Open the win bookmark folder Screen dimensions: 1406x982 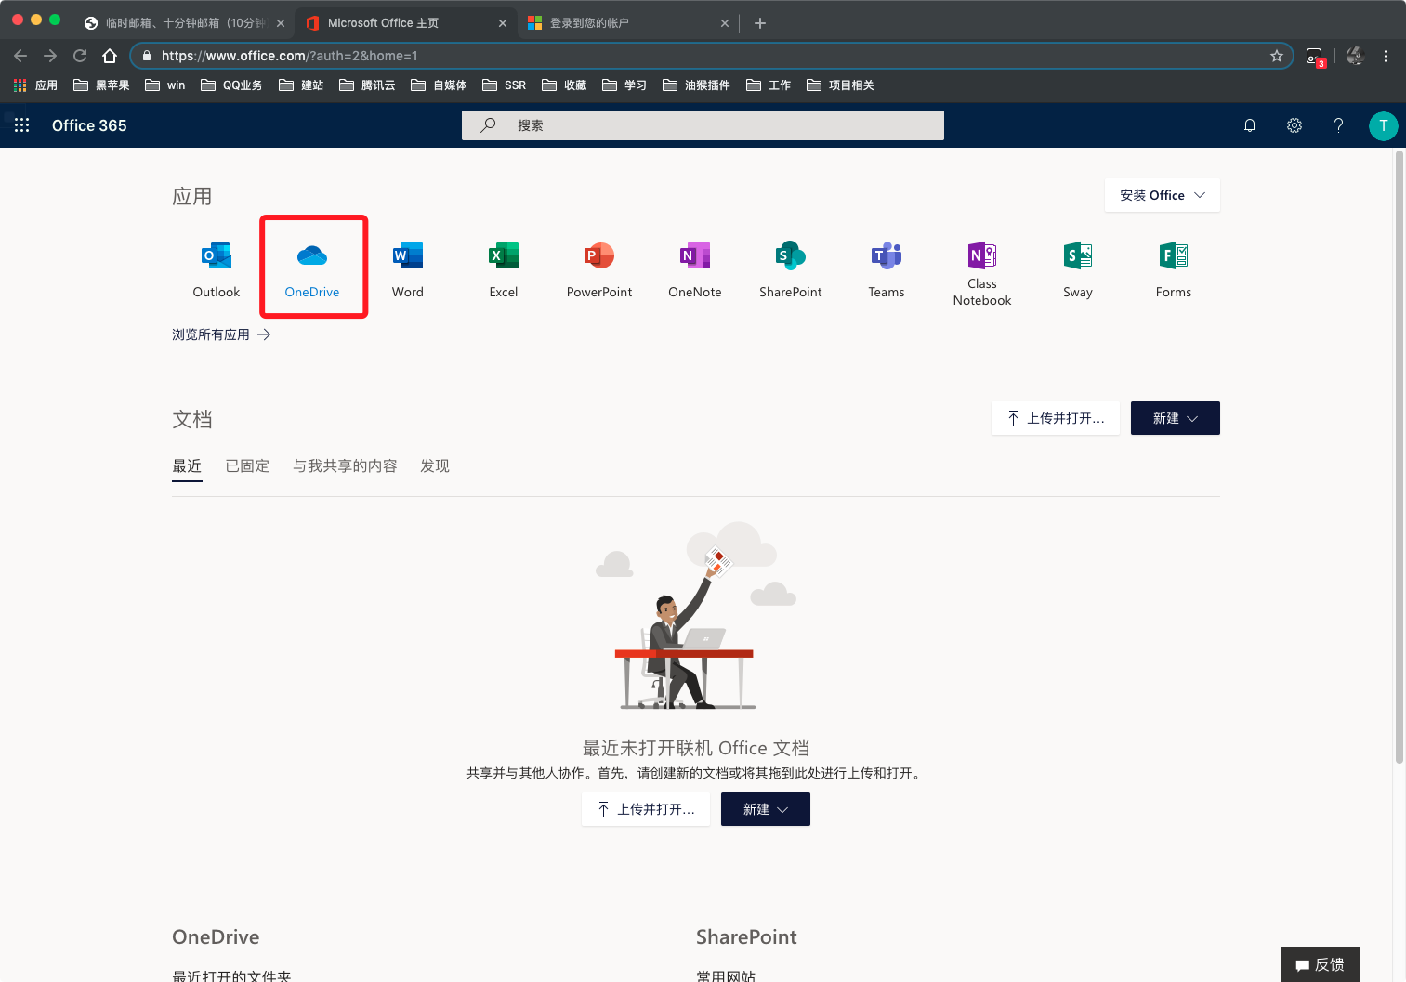[x=164, y=85]
